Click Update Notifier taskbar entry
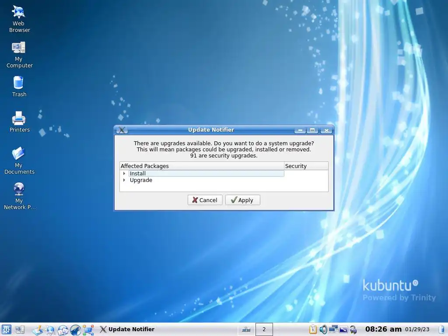 tap(127, 329)
